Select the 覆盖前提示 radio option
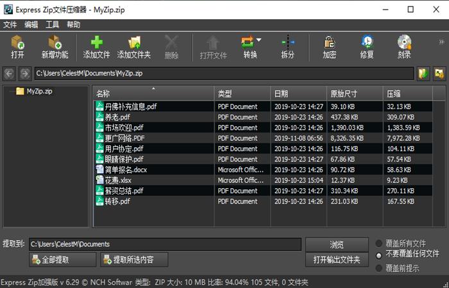Screen dimensions: 449x288 379,268
